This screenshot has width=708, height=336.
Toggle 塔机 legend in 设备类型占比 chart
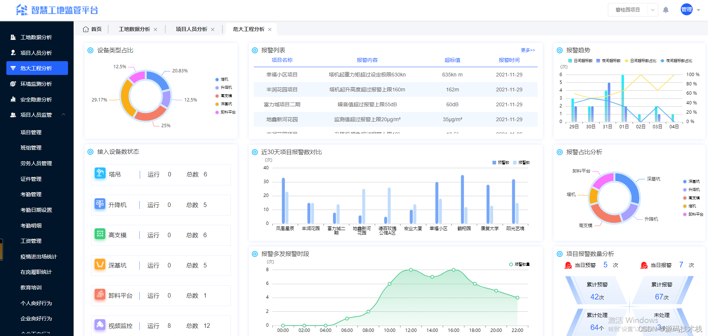(222, 79)
